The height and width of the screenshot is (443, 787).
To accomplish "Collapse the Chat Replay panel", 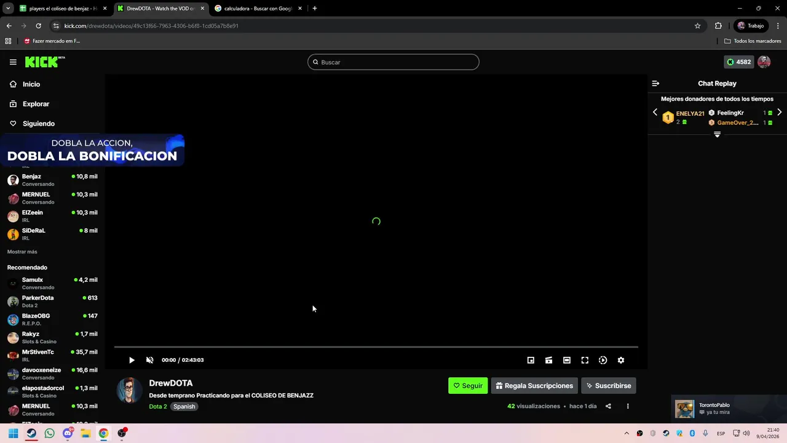I will tap(655, 83).
